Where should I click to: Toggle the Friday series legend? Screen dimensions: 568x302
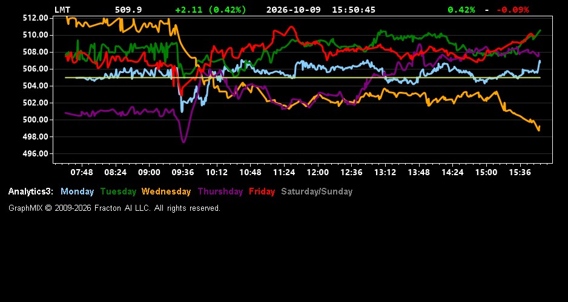(262, 191)
